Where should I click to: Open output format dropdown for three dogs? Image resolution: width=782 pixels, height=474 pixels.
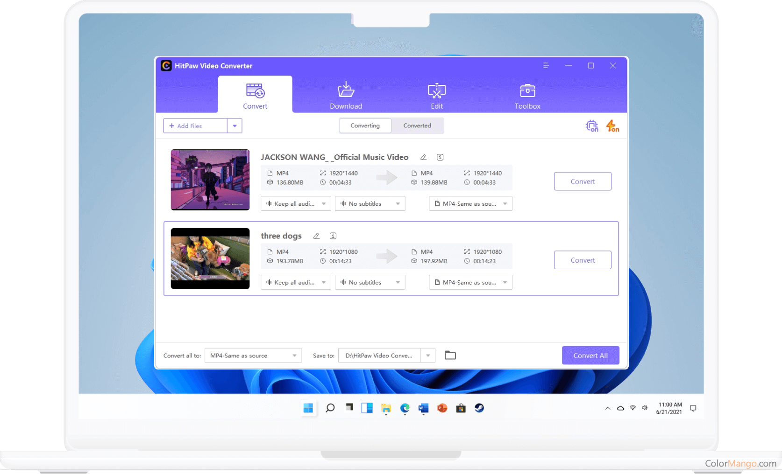click(470, 283)
